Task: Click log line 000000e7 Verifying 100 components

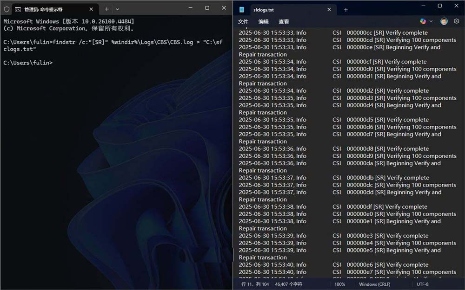Action: point(347,272)
